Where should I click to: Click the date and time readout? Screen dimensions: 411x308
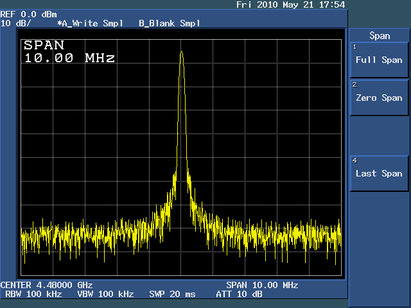tap(290, 4)
